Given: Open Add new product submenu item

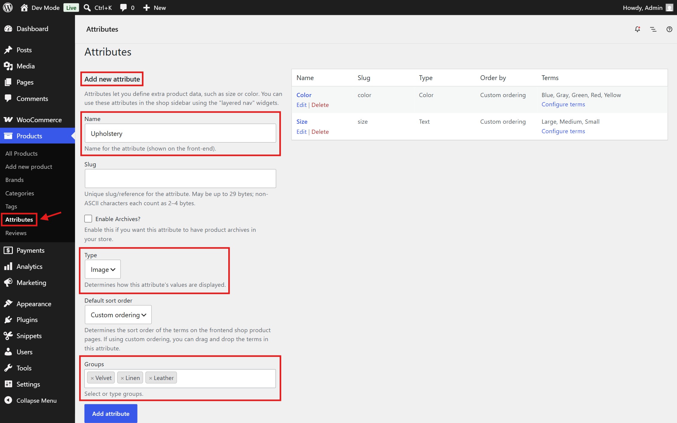Looking at the screenshot, I should pos(29,167).
